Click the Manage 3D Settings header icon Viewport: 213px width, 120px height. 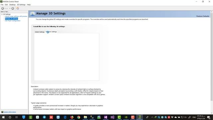tap(33, 14)
